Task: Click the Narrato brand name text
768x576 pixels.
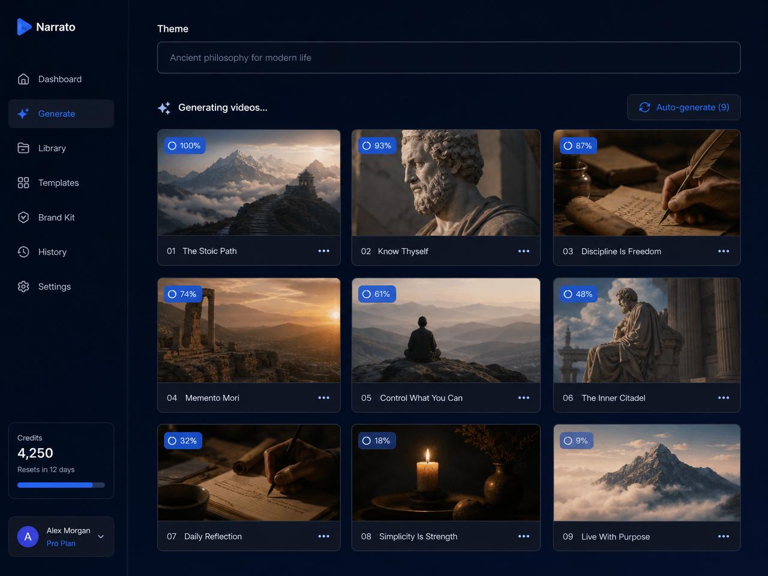Action: 56,27
